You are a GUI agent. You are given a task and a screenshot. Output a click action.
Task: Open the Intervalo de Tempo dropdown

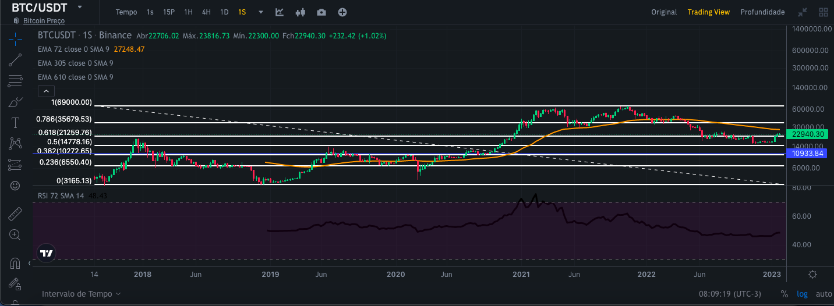pyautogui.click(x=82, y=294)
